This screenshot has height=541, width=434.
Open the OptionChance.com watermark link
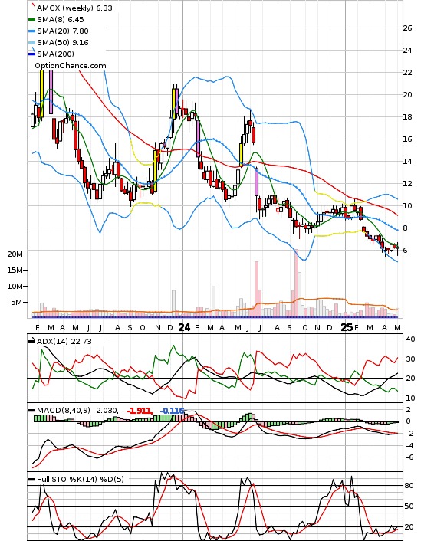click(x=71, y=66)
